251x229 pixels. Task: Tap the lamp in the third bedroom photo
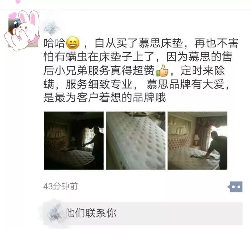[196, 139]
